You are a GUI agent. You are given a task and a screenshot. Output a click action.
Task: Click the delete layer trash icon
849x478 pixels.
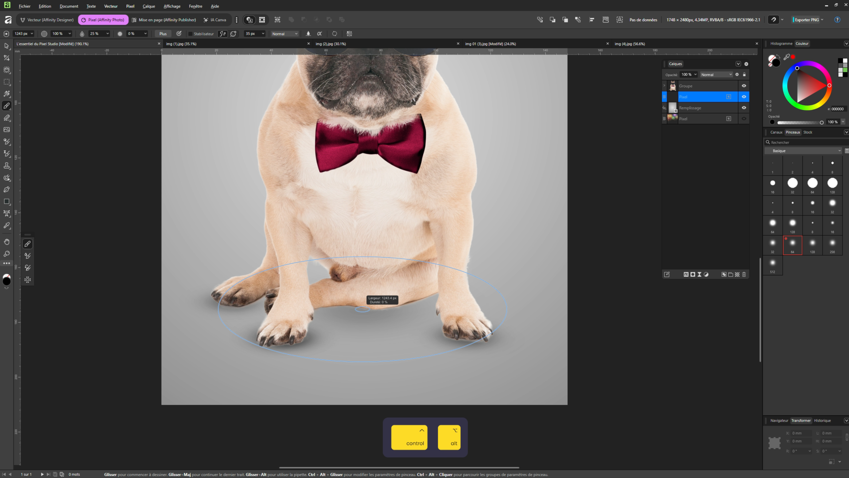click(x=744, y=274)
